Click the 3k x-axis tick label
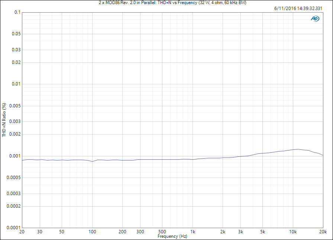Viewport: 333px width, 240px height. [x=240, y=232]
